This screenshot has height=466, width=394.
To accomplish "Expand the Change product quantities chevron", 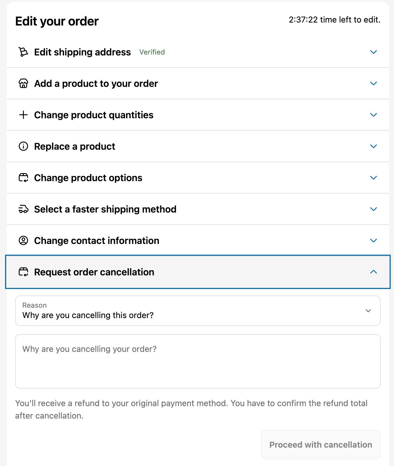I will 374,115.
